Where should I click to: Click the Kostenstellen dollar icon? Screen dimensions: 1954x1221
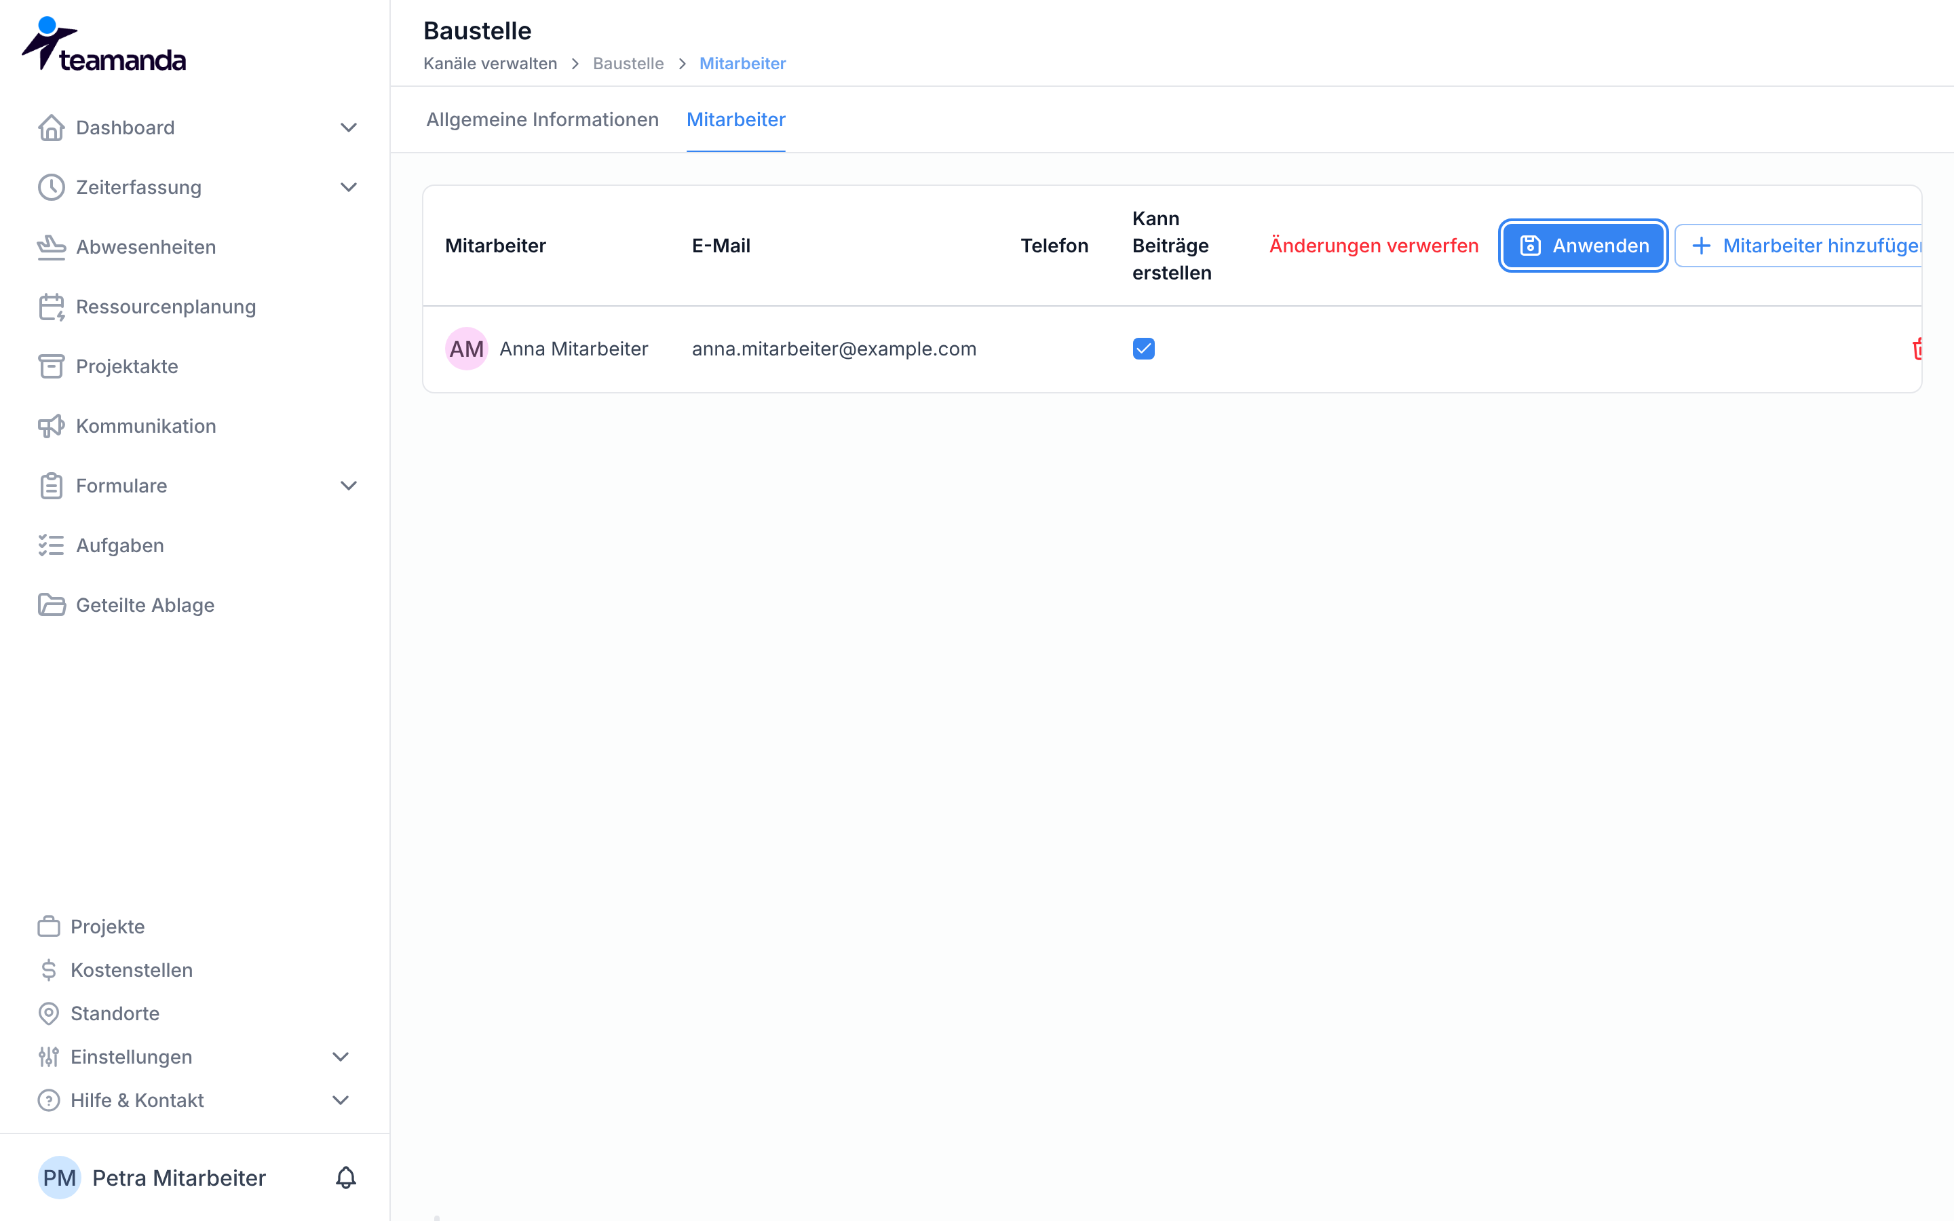(x=50, y=970)
